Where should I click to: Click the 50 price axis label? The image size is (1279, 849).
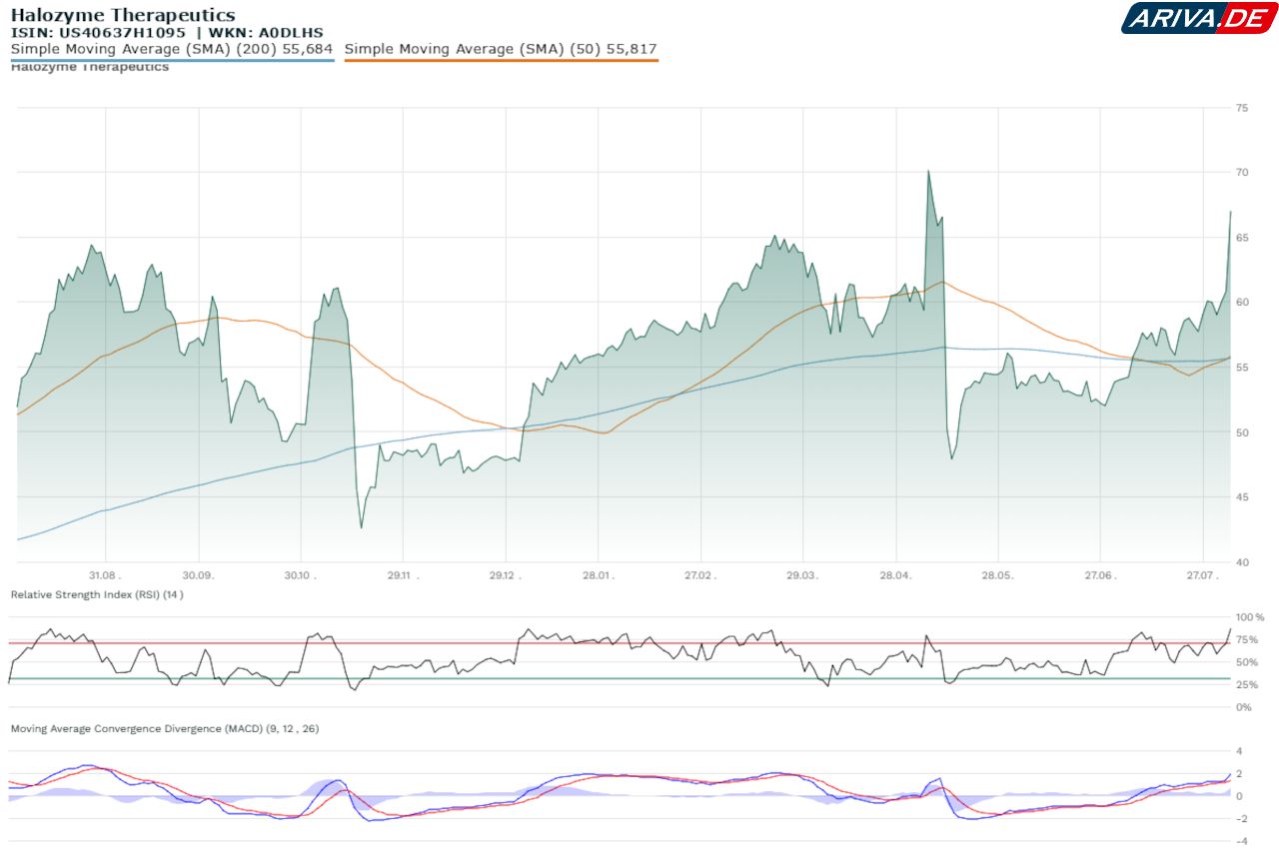point(1242,432)
